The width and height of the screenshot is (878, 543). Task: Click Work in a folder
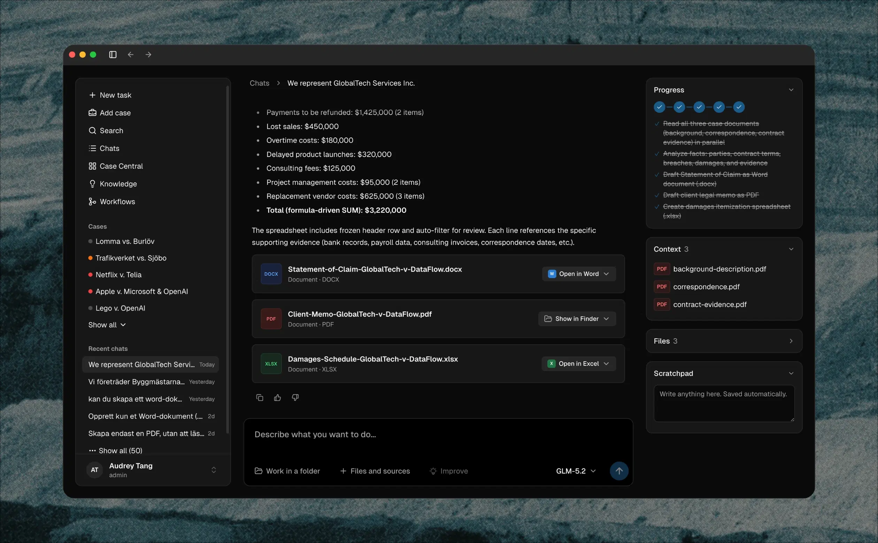287,471
